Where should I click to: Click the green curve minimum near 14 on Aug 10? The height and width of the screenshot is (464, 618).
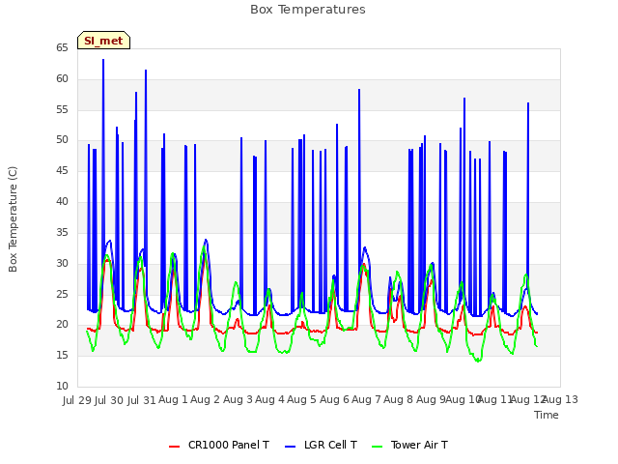coord(478,361)
